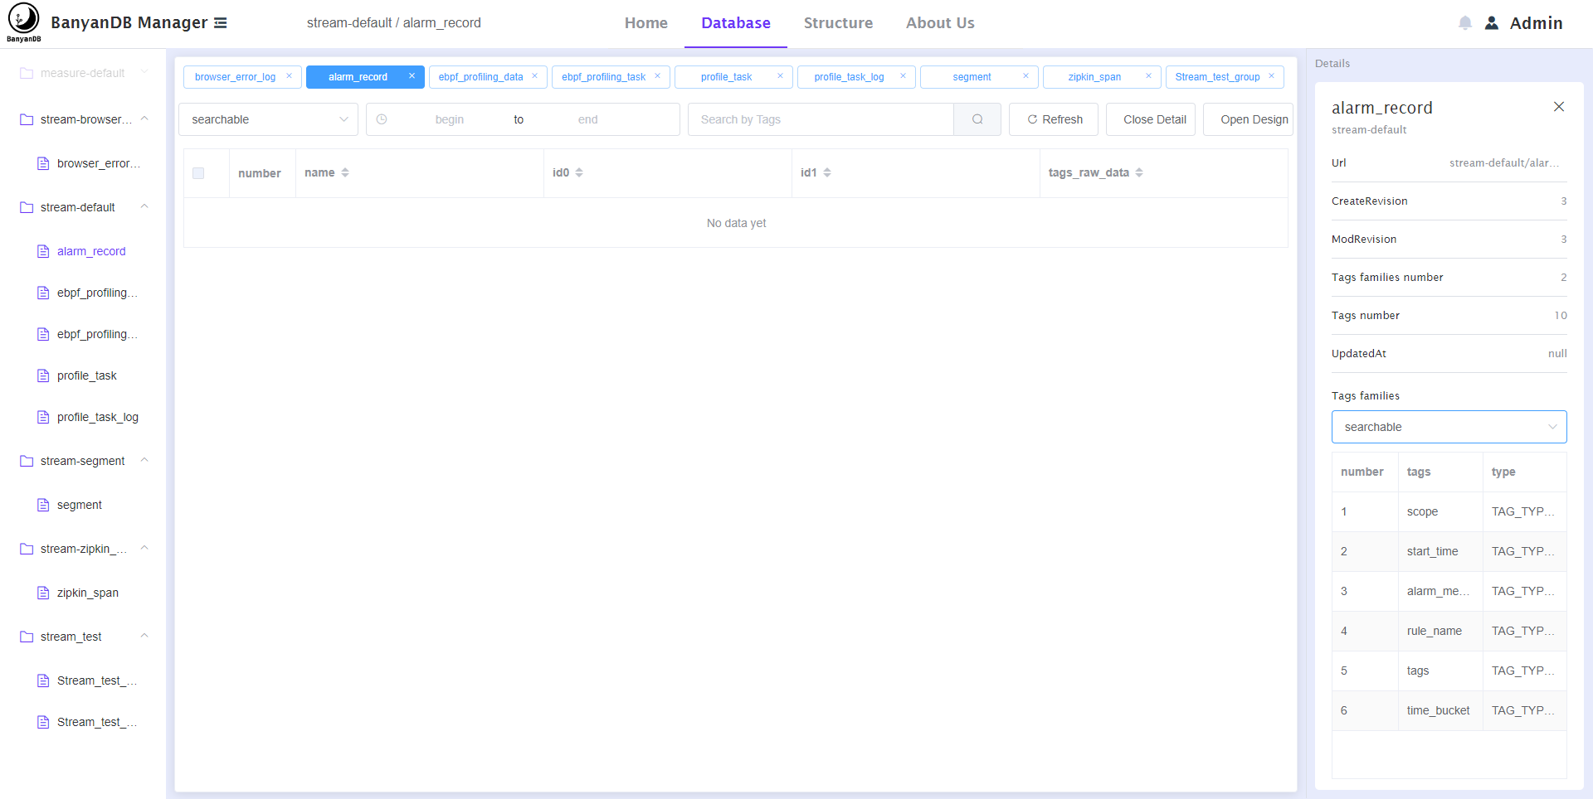Click the alarm_record file icon in sidebar
This screenshot has width=1593, height=799.
(x=43, y=251)
